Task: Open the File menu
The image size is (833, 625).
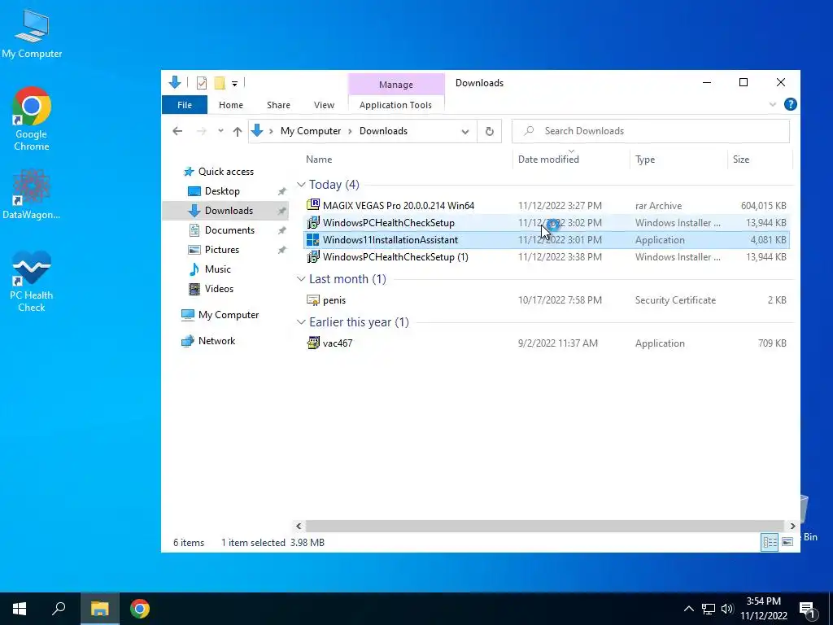Action: (185, 105)
